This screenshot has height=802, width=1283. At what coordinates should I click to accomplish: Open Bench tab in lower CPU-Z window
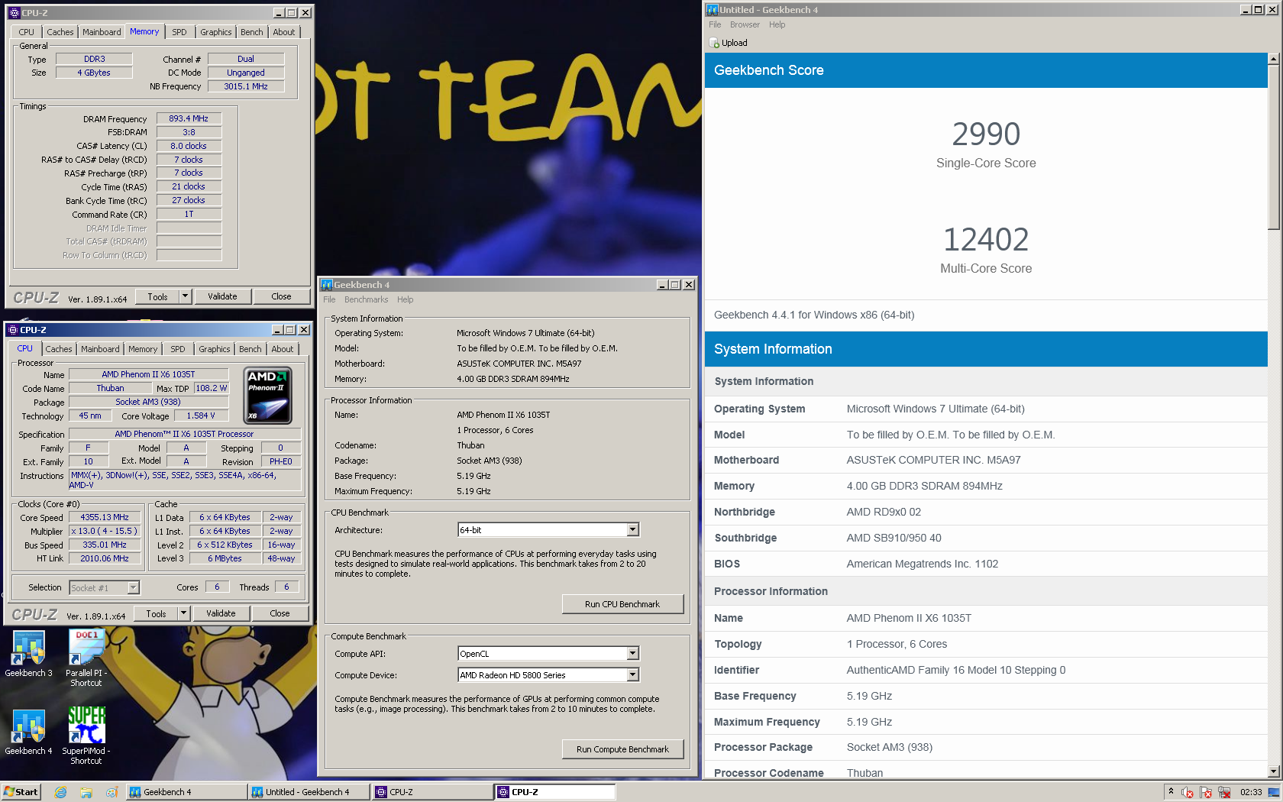250,349
